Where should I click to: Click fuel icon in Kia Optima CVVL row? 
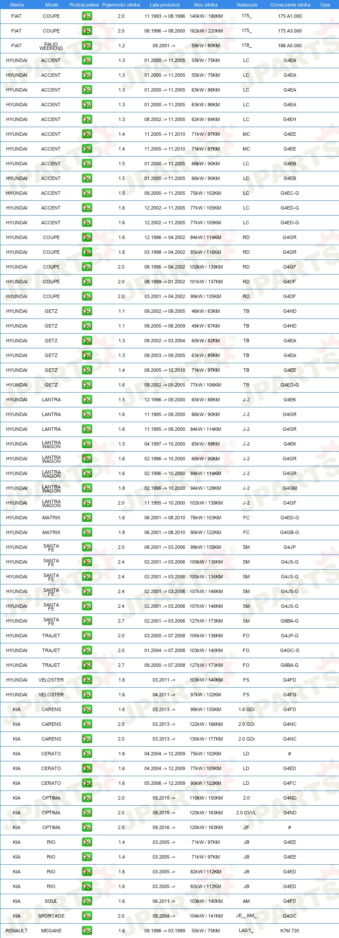[x=87, y=813]
